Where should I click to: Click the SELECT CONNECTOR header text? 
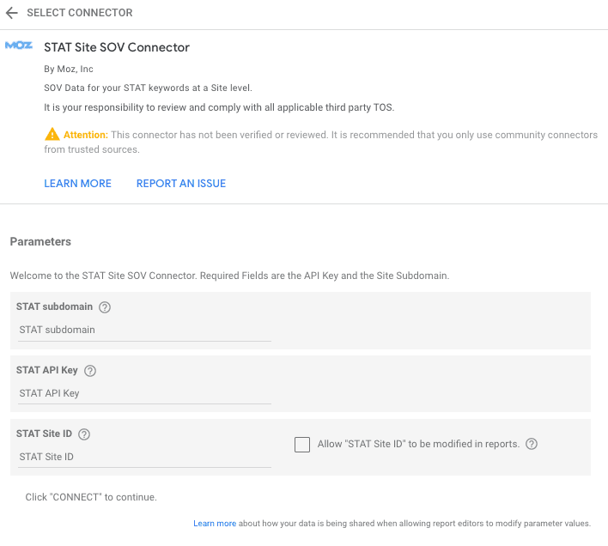pos(80,14)
